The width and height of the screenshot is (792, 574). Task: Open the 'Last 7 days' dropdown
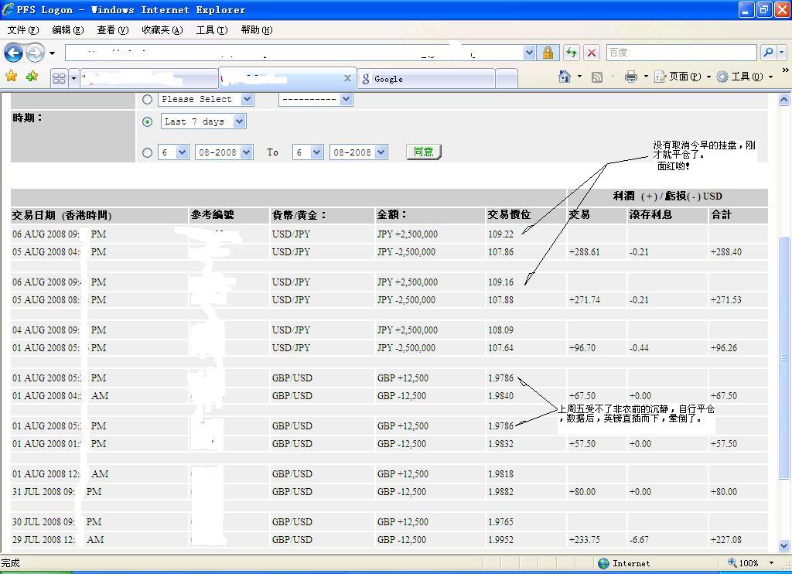click(x=204, y=121)
